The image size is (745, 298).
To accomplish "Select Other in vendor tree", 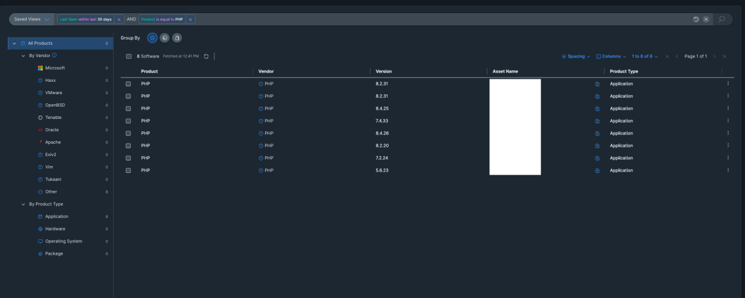I will [51, 192].
